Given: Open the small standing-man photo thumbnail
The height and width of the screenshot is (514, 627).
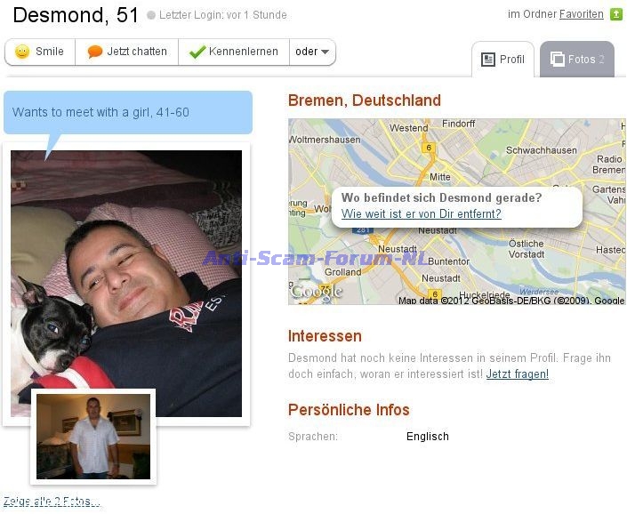Looking at the screenshot, I should pyautogui.click(x=93, y=437).
